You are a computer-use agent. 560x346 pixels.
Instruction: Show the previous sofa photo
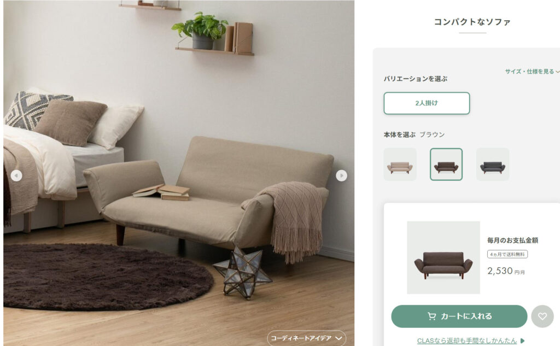tap(16, 175)
